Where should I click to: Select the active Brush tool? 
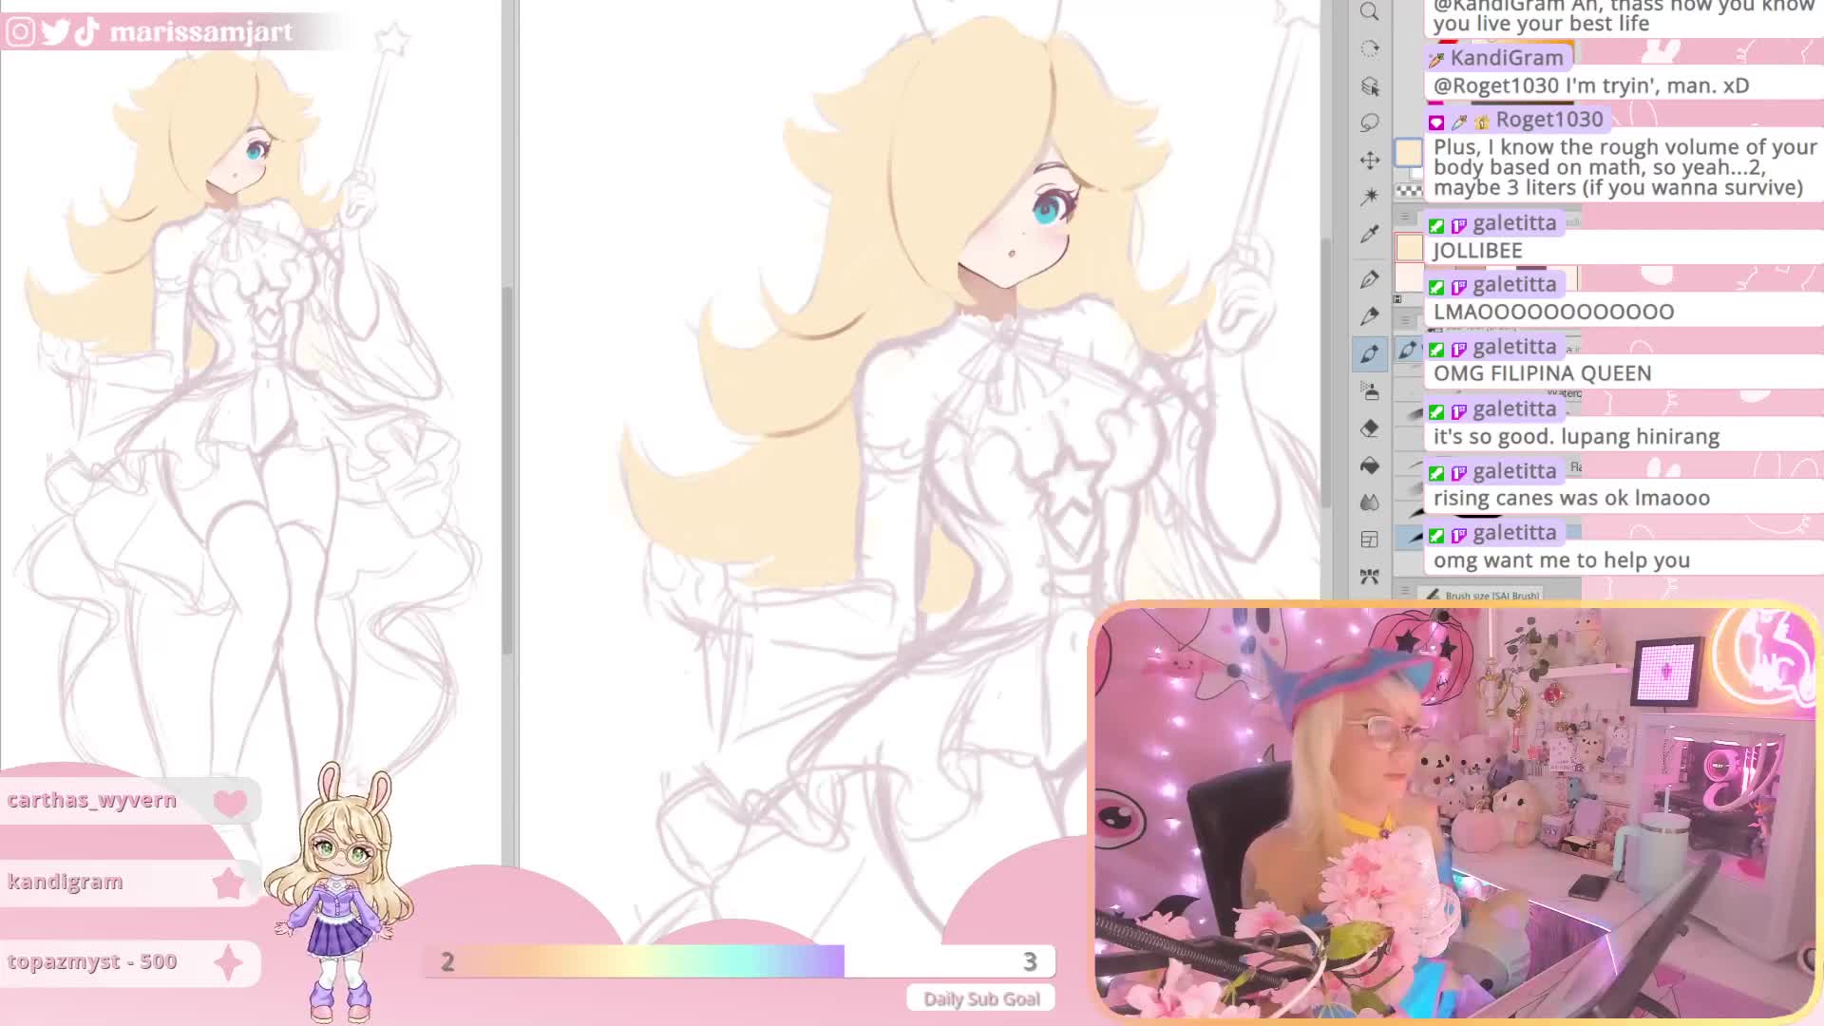tap(1369, 353)
